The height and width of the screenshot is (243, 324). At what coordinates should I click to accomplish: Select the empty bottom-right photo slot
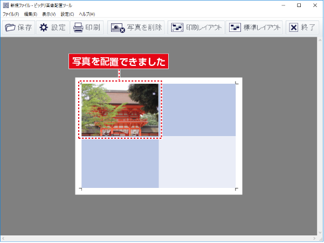pyautogui.click(x=197, y=162)
